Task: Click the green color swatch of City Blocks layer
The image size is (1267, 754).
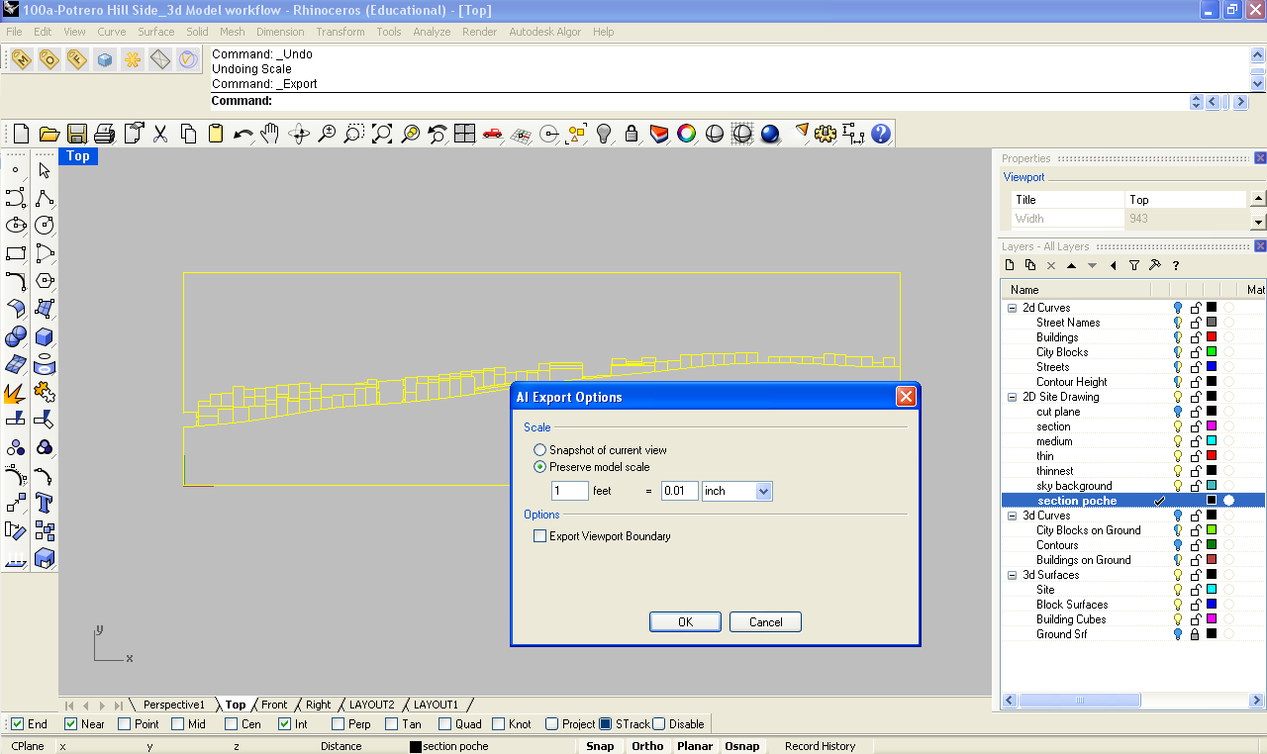Action: pyautogui.click(x=1211, y=352)
